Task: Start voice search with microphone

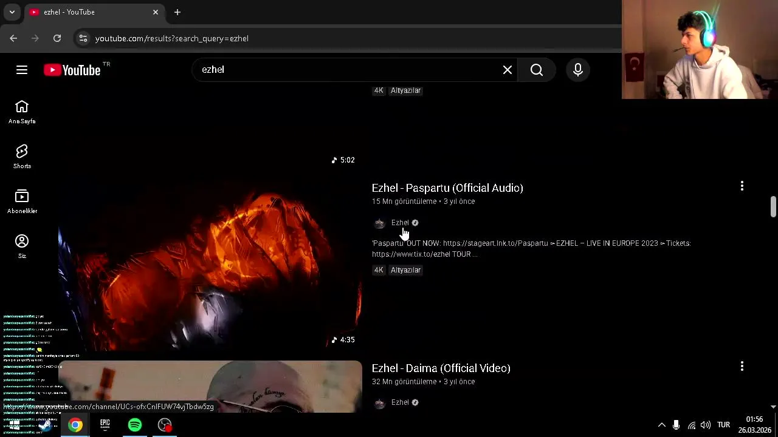Action: point(578,70)
